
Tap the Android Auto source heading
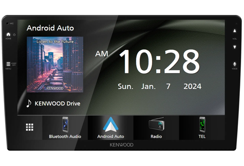[x=50, y=28]
